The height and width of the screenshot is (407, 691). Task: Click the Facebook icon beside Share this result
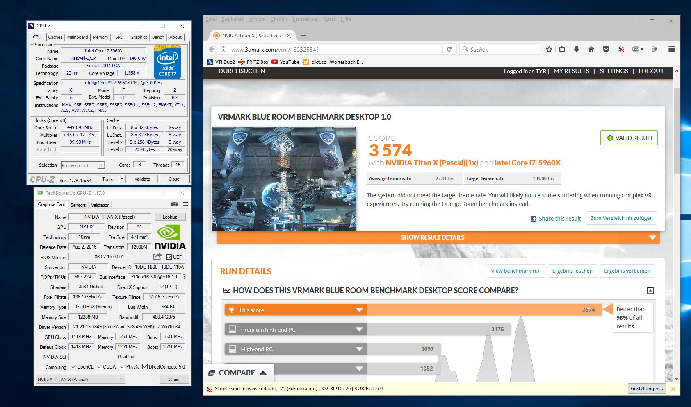[534, 219]
